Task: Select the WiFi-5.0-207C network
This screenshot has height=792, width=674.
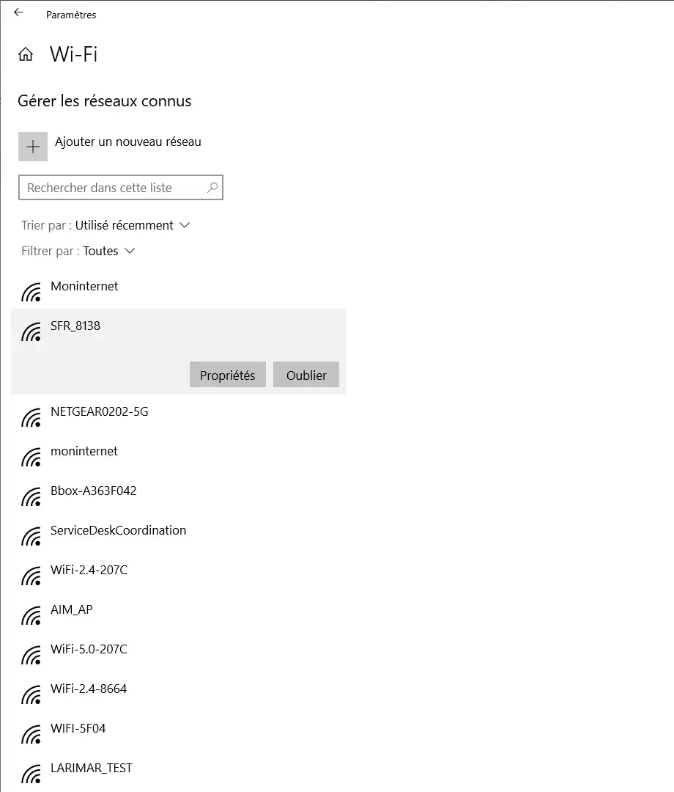Action: pos(179,655)
